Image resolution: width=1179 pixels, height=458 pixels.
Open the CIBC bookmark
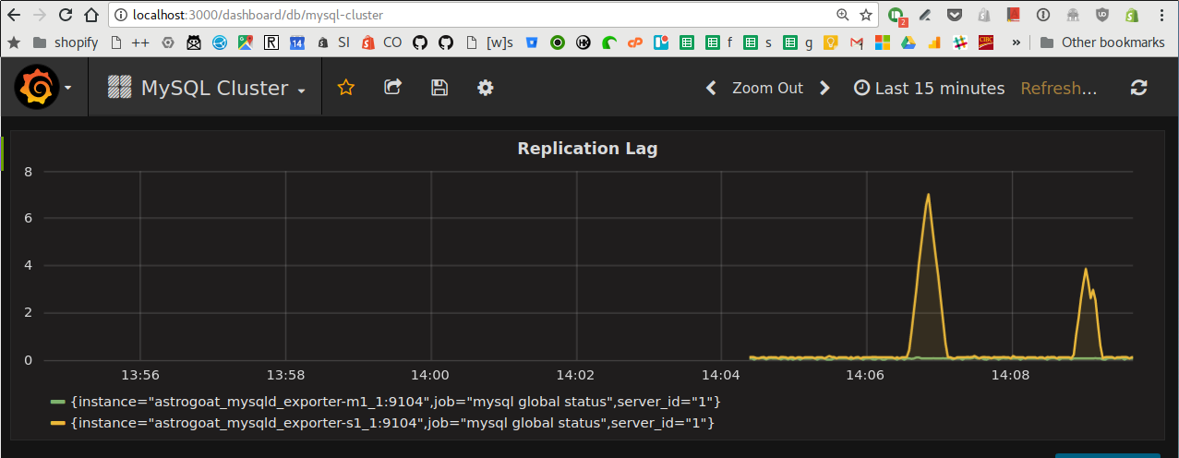(x=985, y=42)
